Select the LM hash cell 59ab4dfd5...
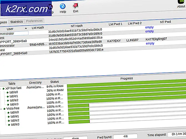The image size is (186, 139). point(38,45)
